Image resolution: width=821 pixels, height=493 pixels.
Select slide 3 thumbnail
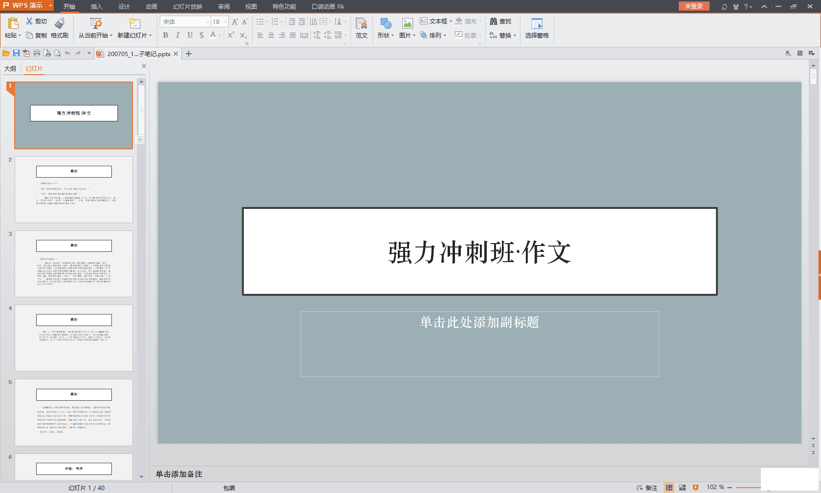click(x=74, y=264)
